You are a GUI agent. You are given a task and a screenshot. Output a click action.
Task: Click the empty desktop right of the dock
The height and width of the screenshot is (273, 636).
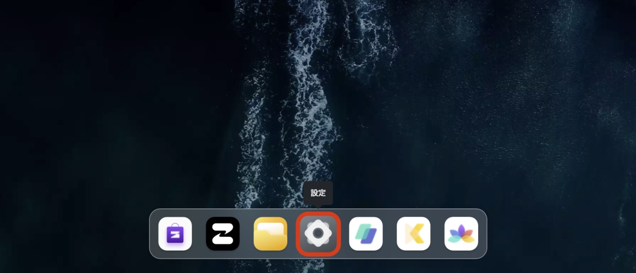556,233
